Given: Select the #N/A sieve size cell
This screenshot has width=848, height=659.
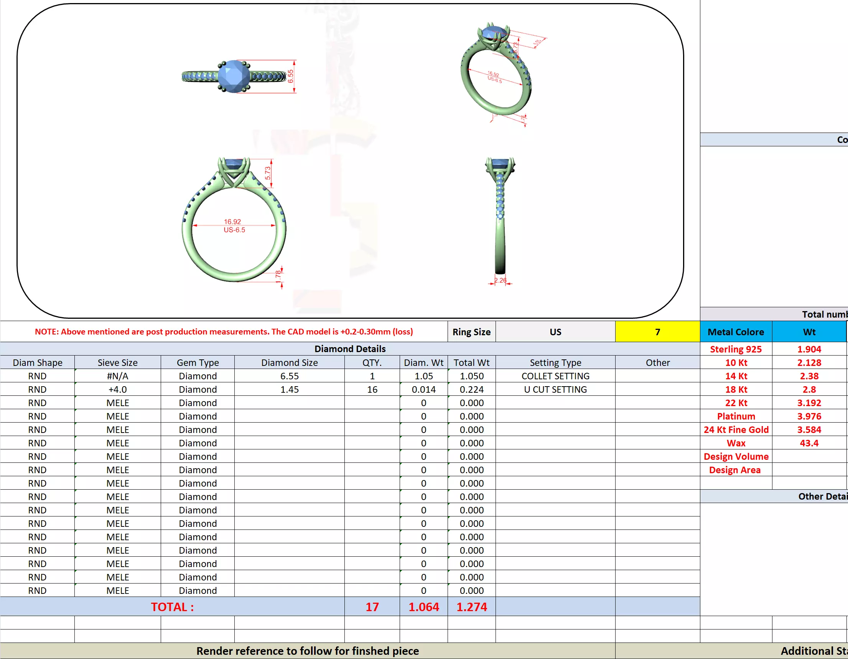Looking at the screenshot, I should [117, 376].
